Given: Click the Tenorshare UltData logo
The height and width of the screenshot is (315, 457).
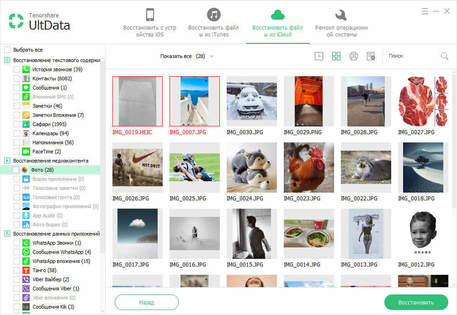Looking at the screenshot, I should coord(39,21).
